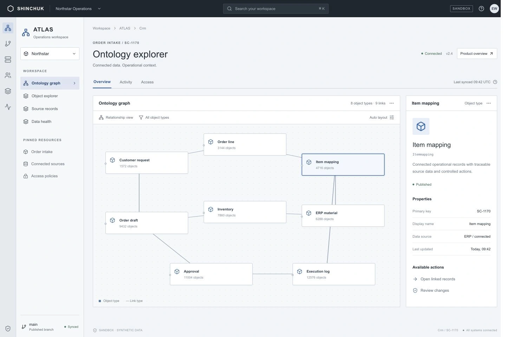
Task: Open the branches rail icon
Action: [8, 44]
